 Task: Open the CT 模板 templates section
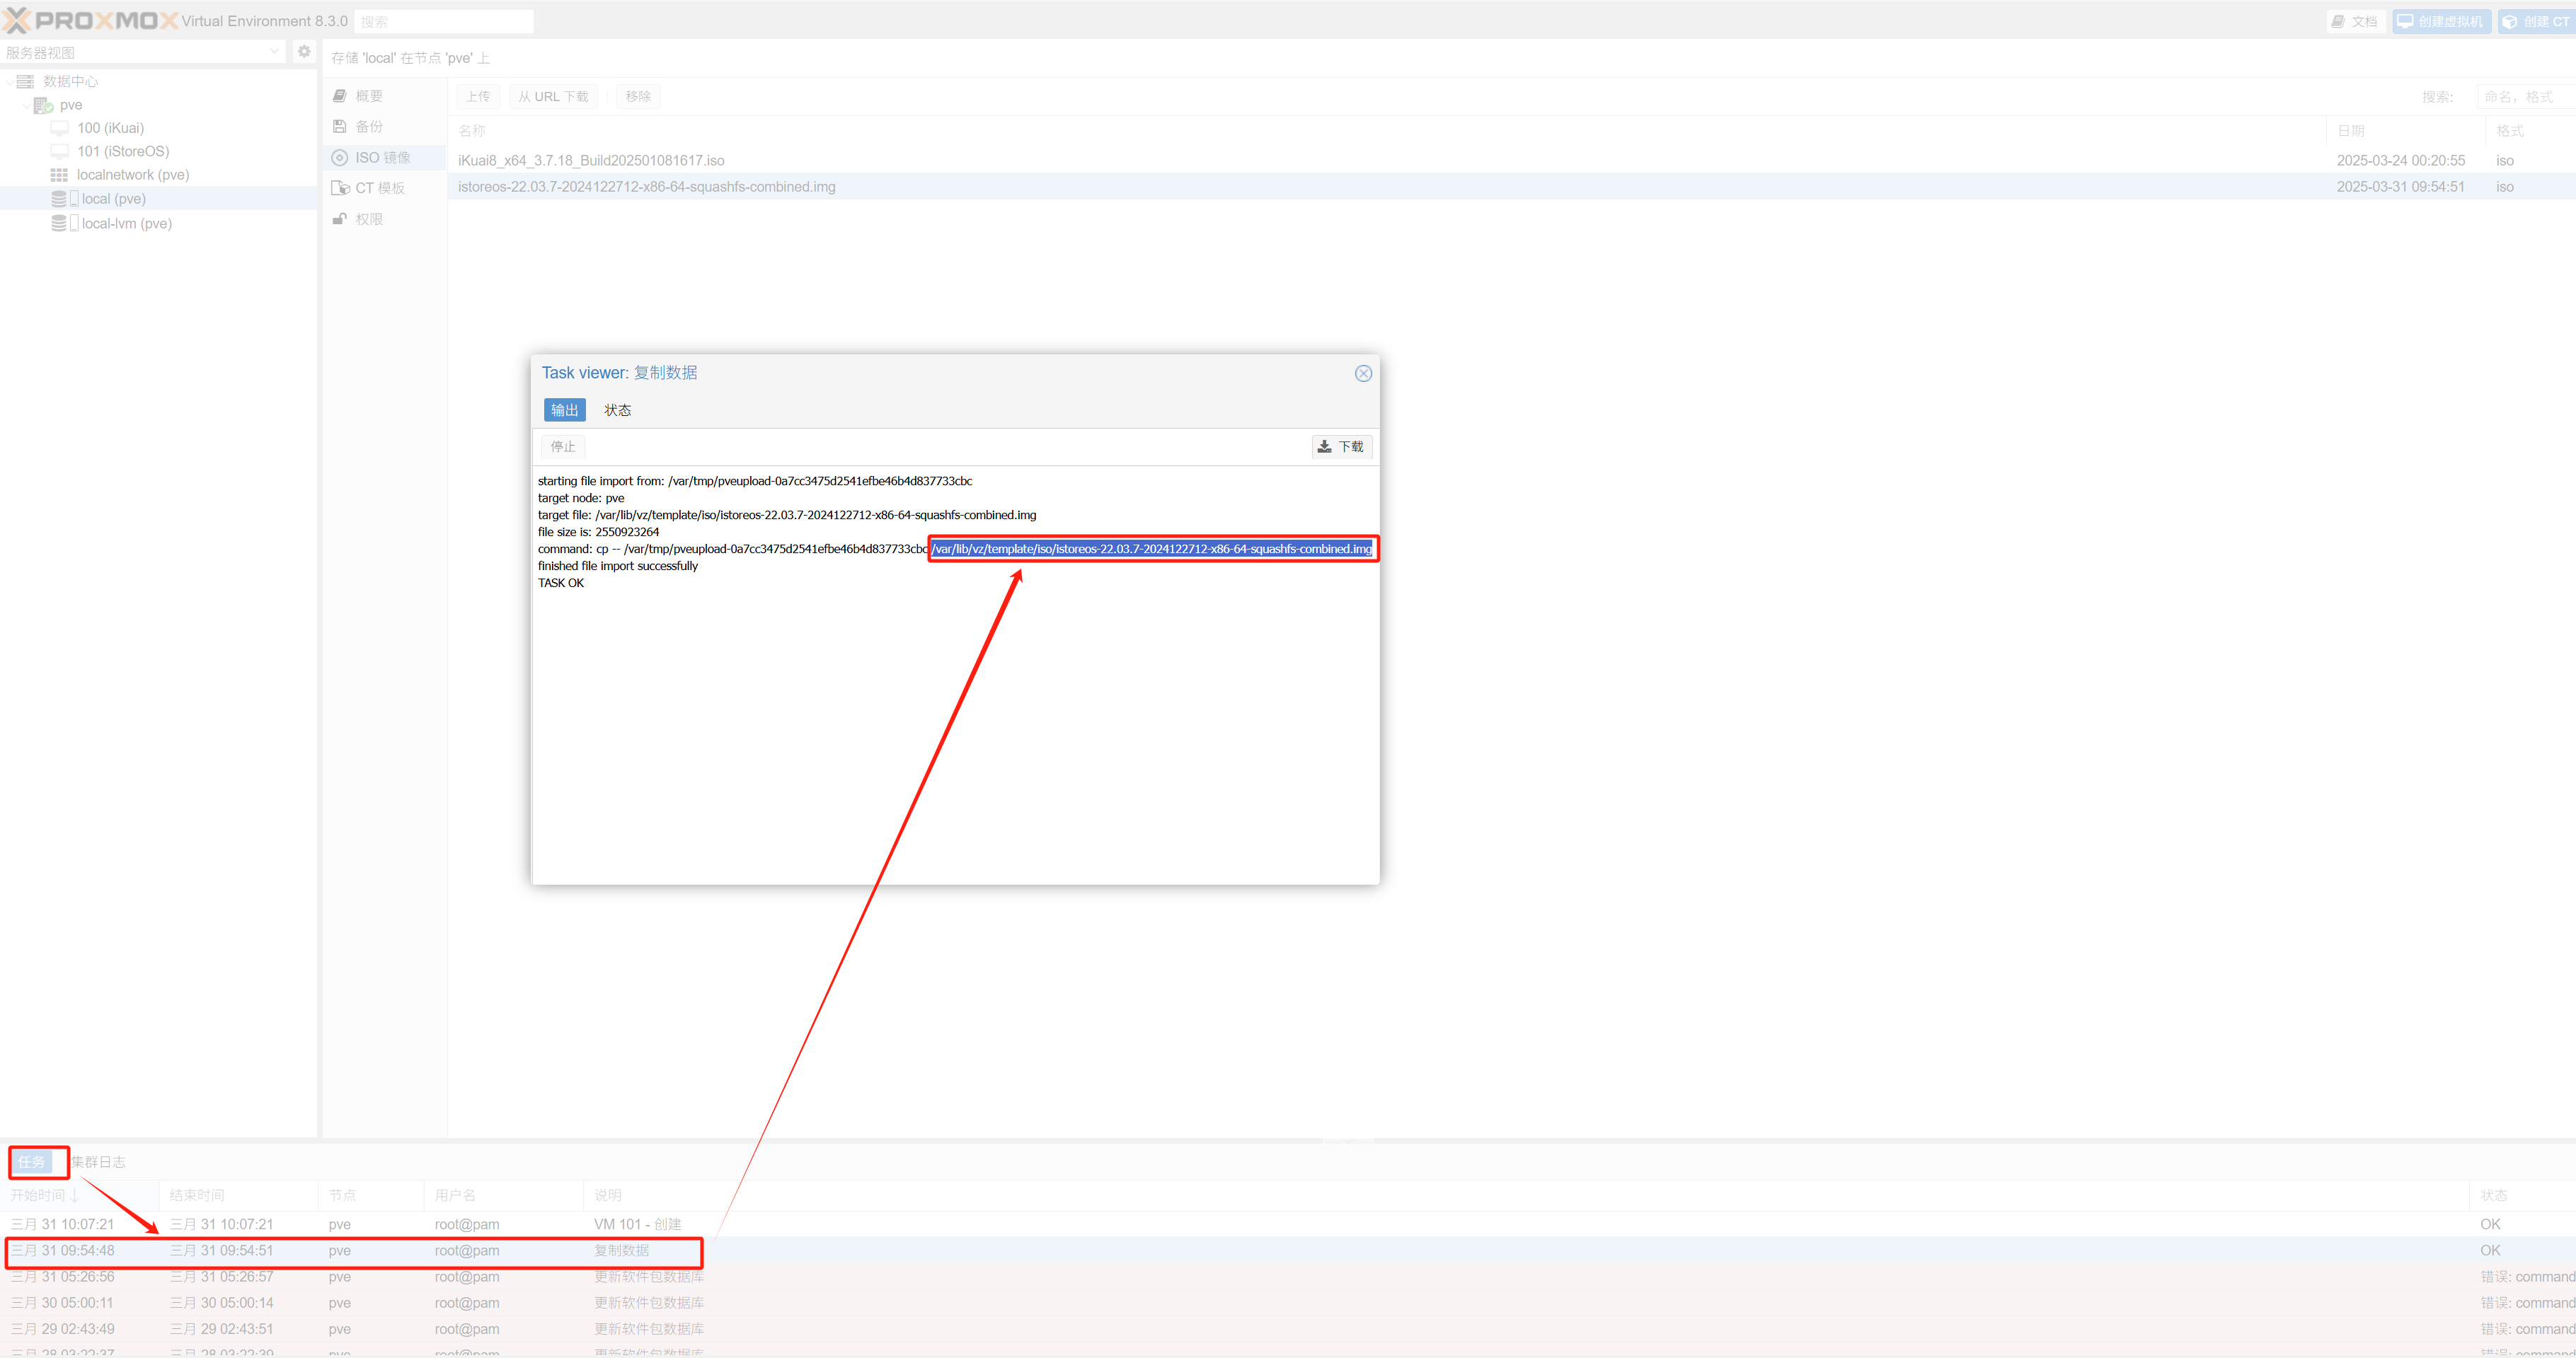pos(379,188)
